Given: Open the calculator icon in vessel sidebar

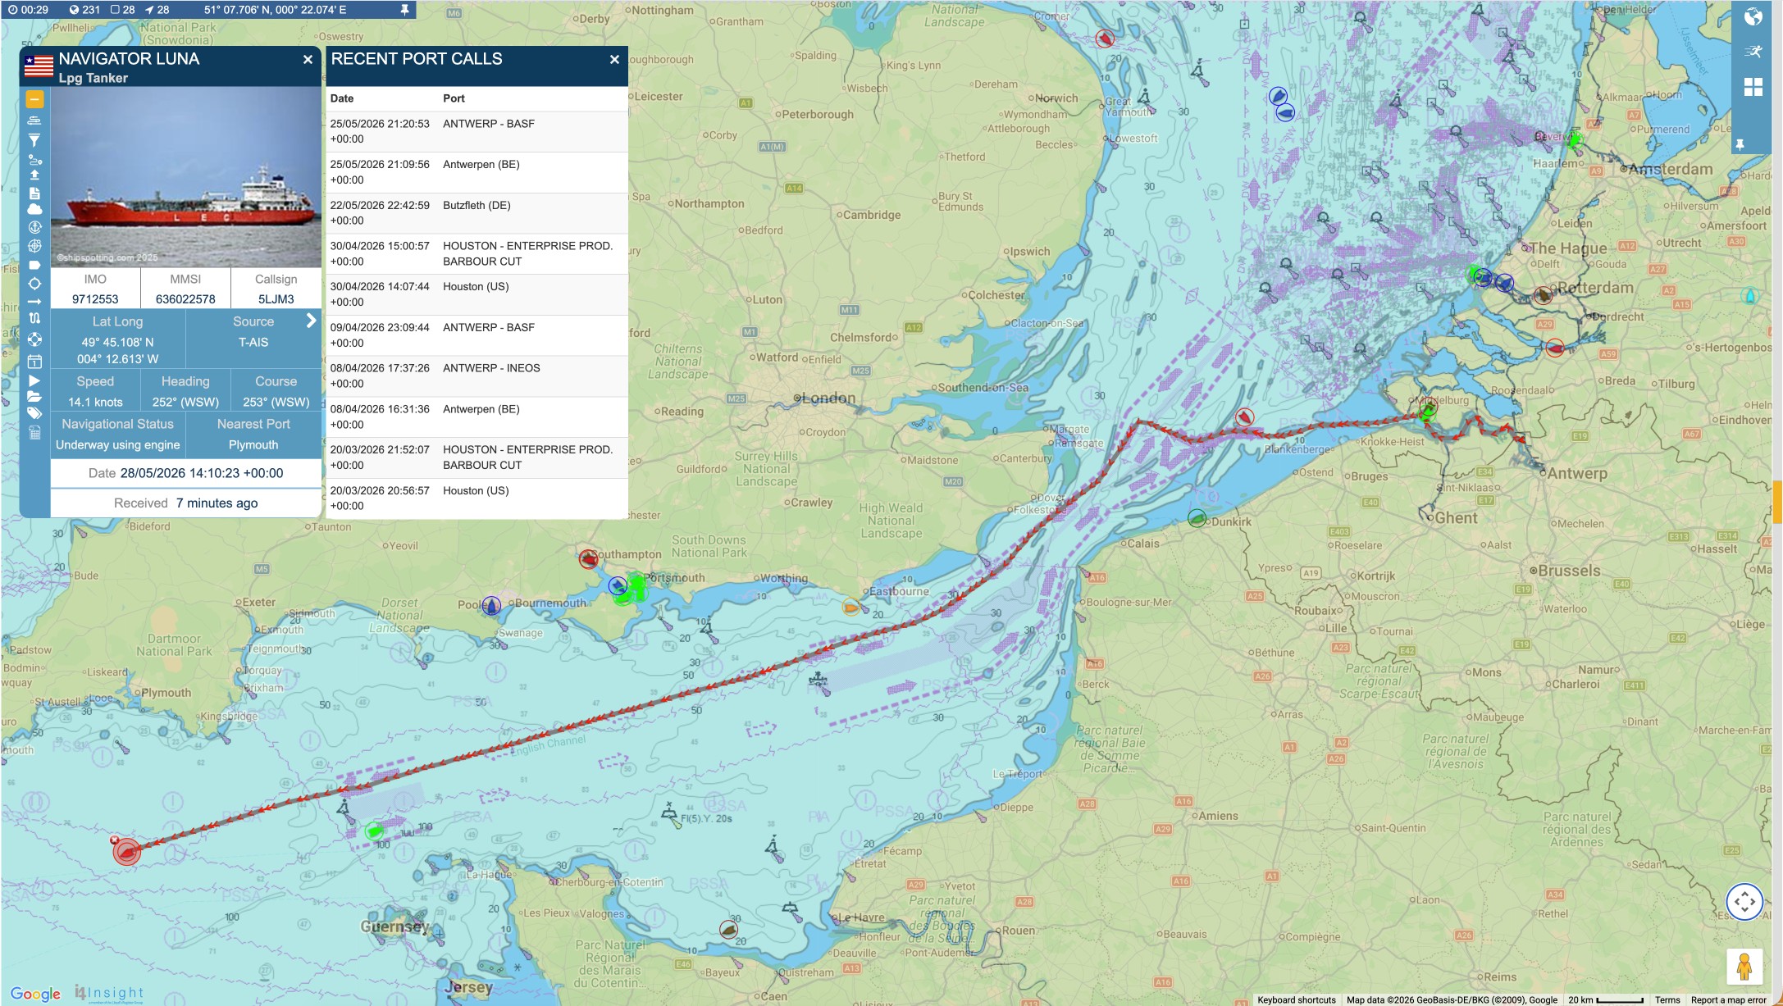Looking at the screenshot, I should 34,433.
